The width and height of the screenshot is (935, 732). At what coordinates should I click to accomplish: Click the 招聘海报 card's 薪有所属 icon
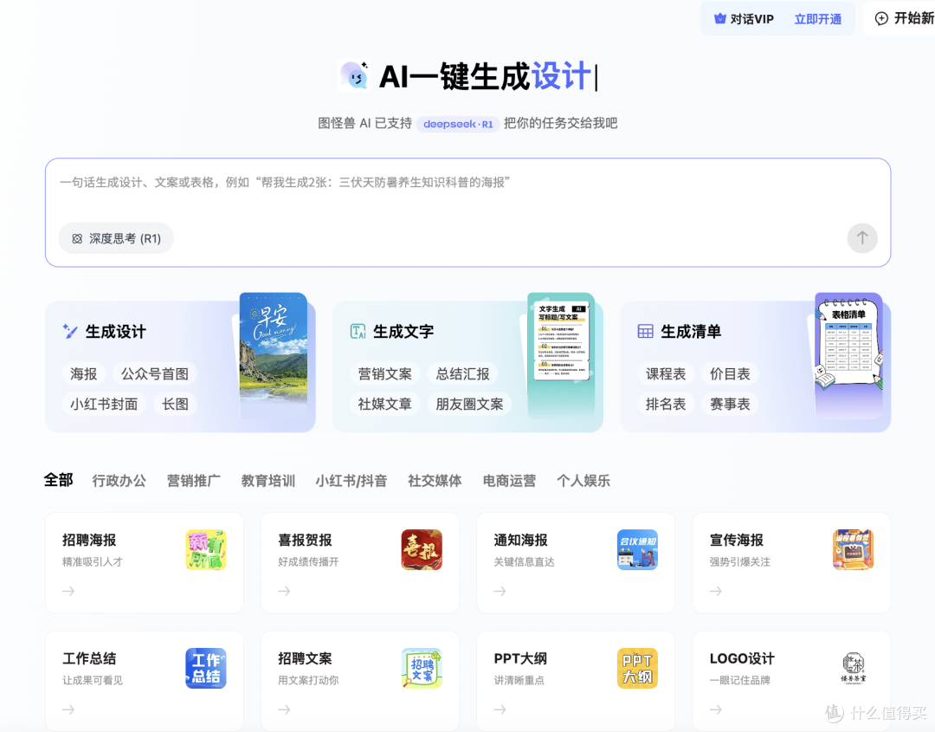(x=206, y=549)
